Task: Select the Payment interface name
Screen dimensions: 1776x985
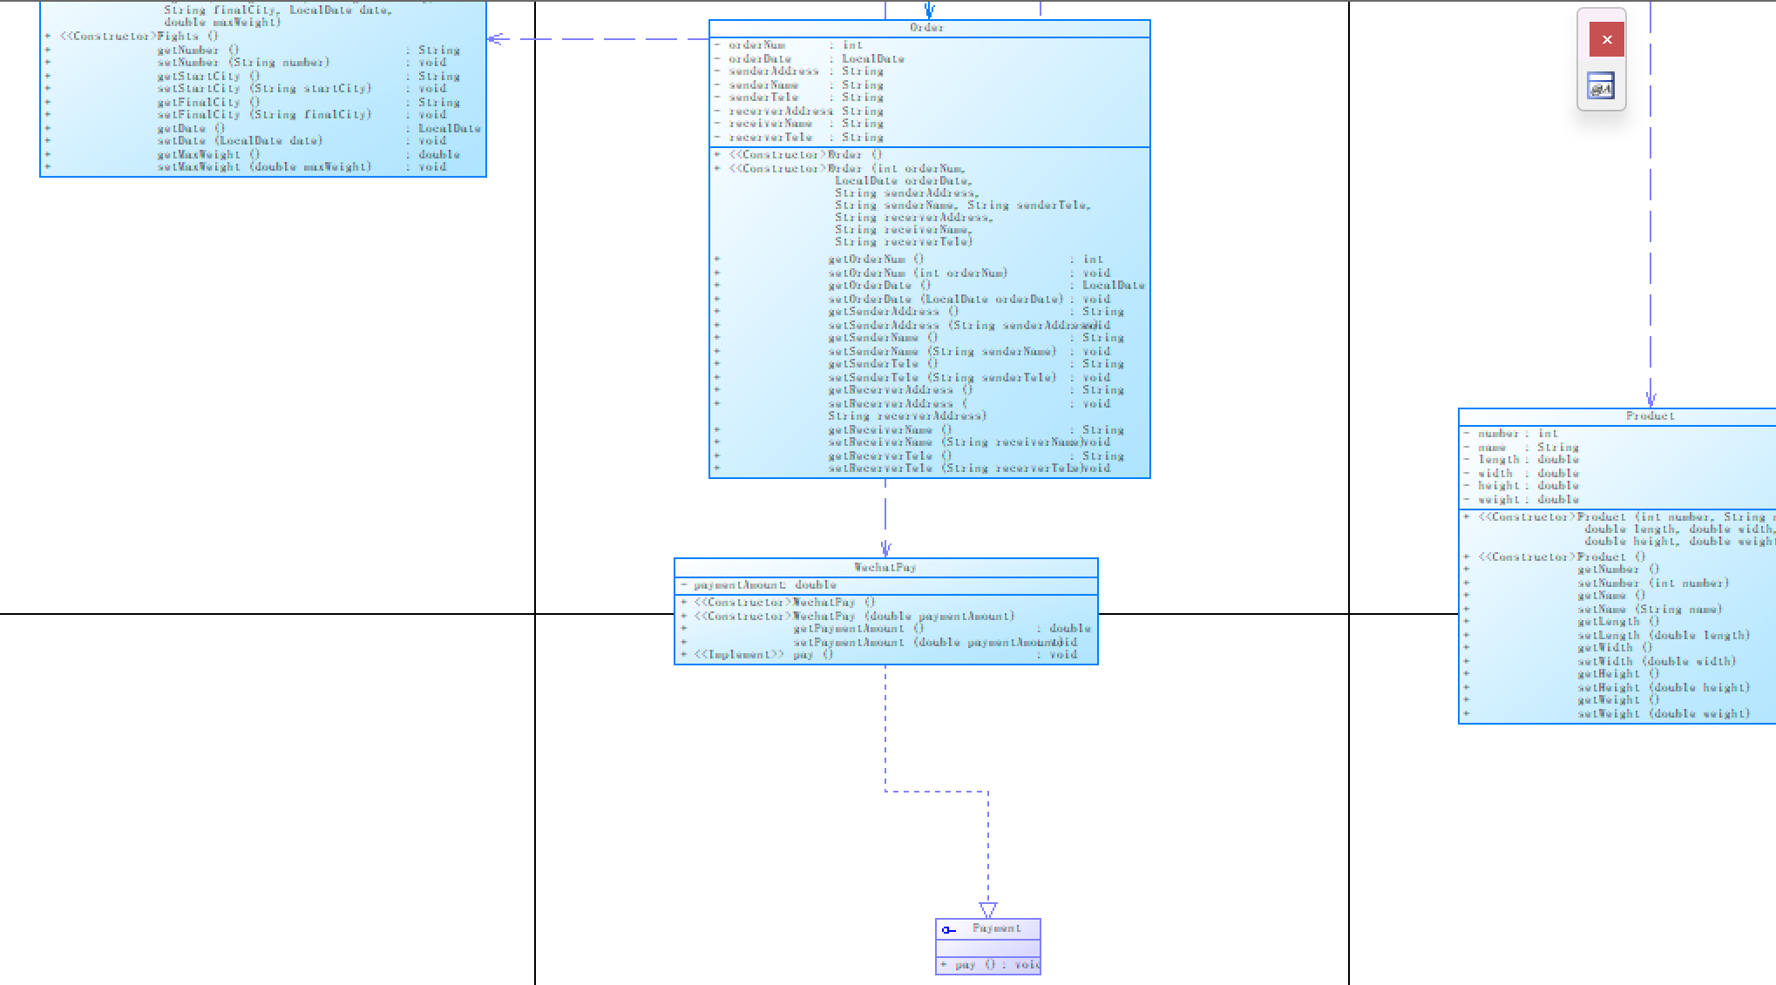Action: point(996,928)
